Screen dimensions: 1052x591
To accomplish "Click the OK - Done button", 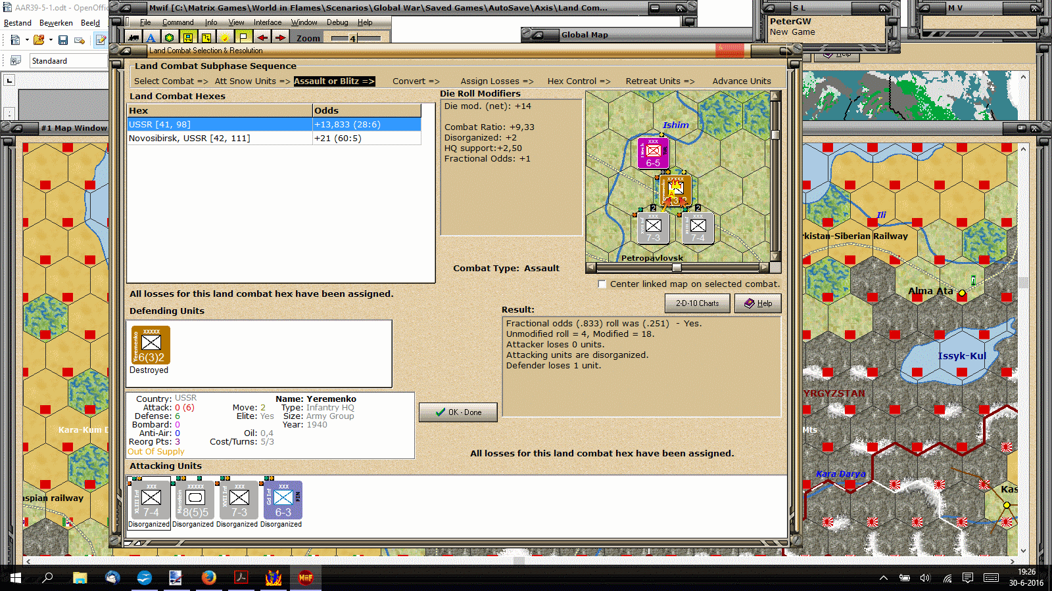I will (x=458, y=412).
